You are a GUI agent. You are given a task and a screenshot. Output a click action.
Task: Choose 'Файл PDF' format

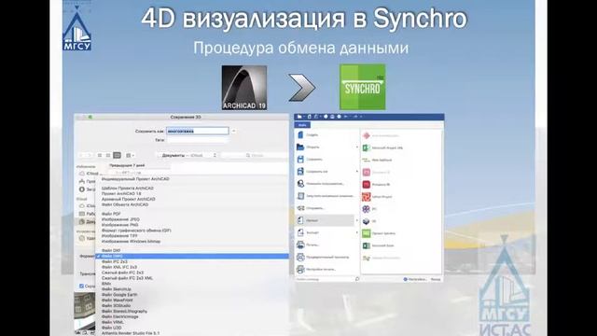(x=111, y=214)
